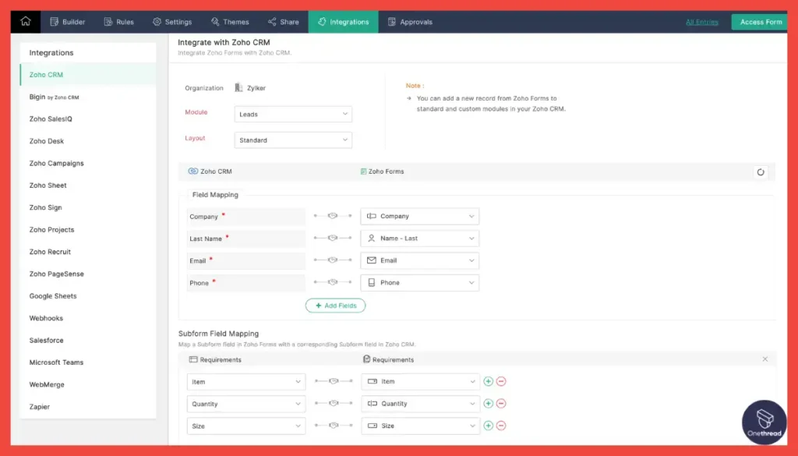Choose Zapier integration

coord(88,407)
